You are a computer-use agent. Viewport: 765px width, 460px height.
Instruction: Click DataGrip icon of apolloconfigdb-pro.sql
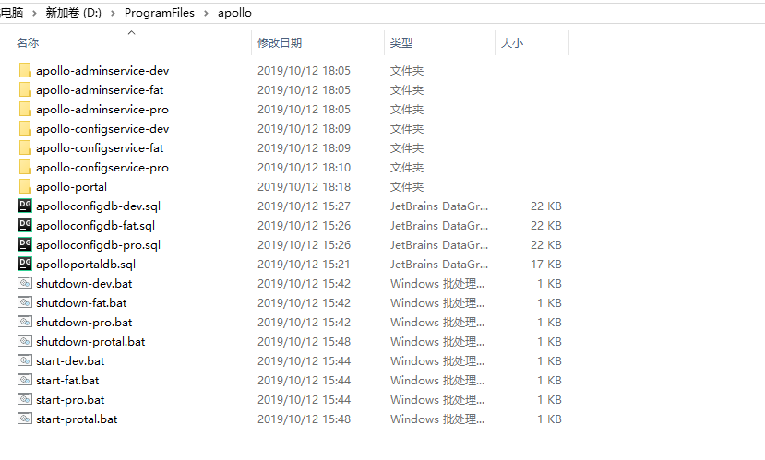(x=25, y=244)
